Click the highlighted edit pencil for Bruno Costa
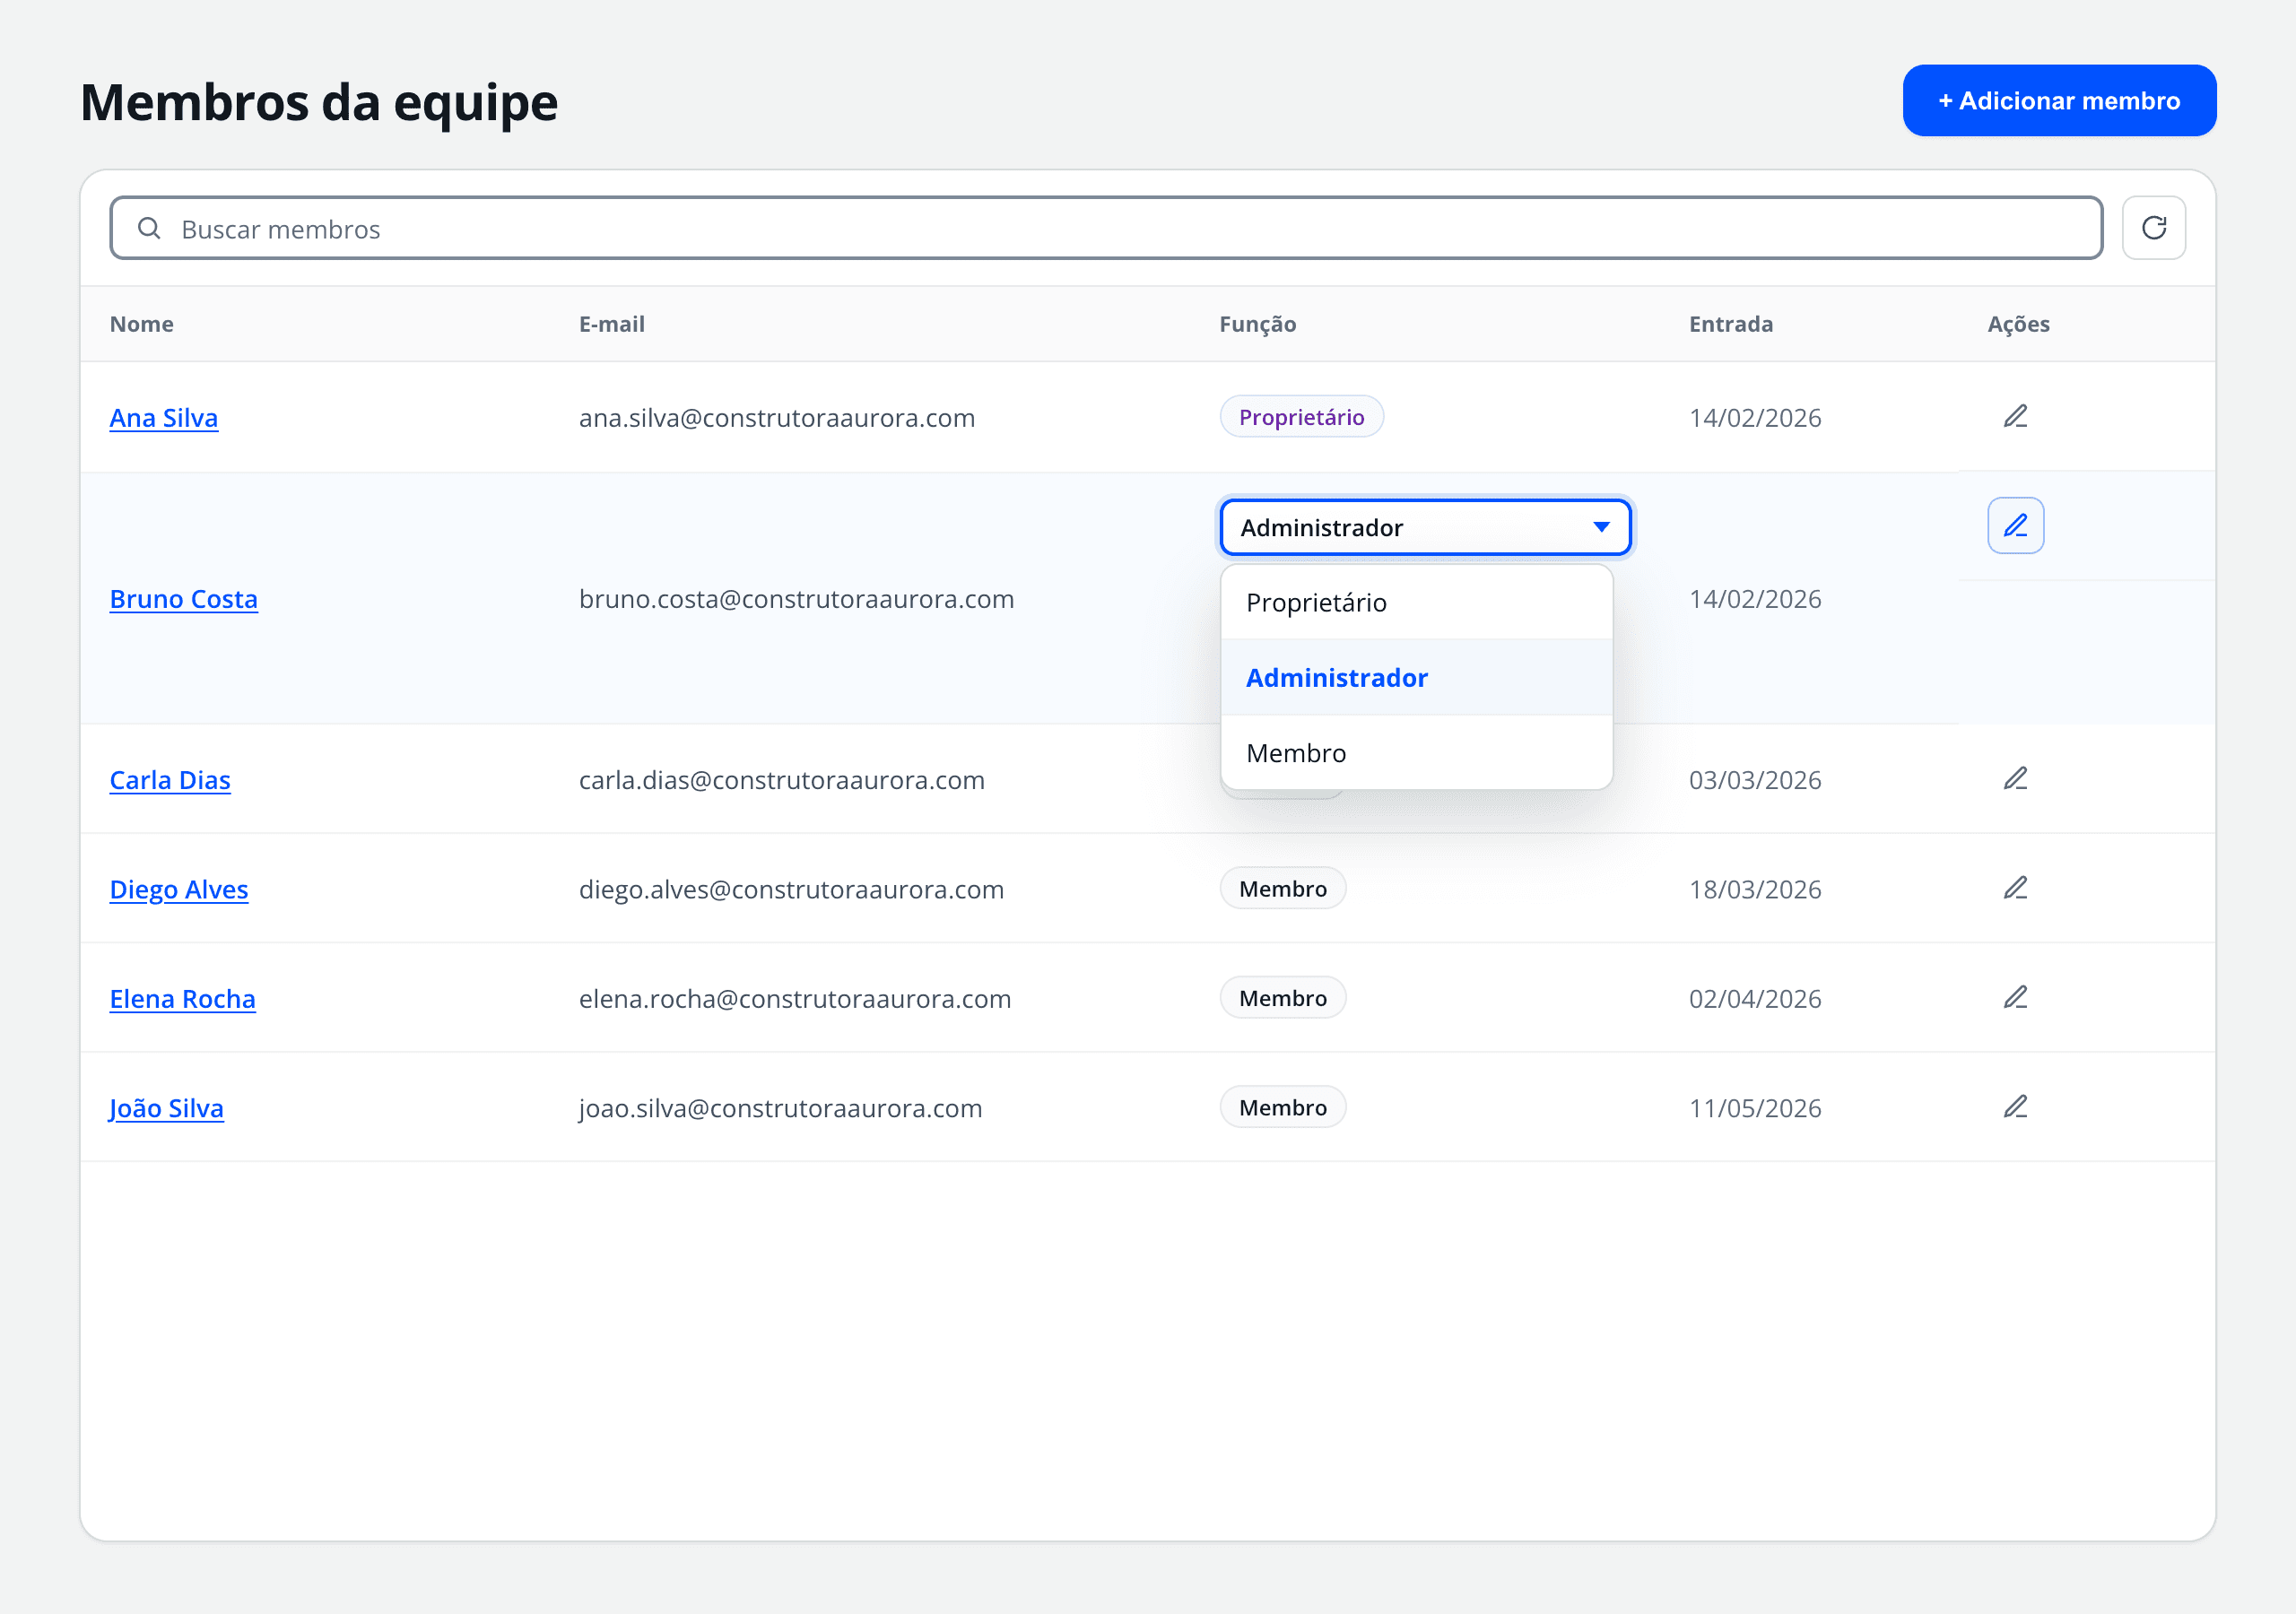2296x1614 pixels. [x=2015, y=525]
